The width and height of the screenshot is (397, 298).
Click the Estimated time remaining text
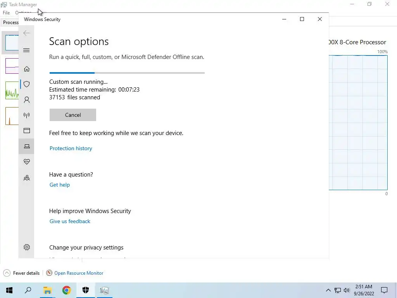(94, 90)
